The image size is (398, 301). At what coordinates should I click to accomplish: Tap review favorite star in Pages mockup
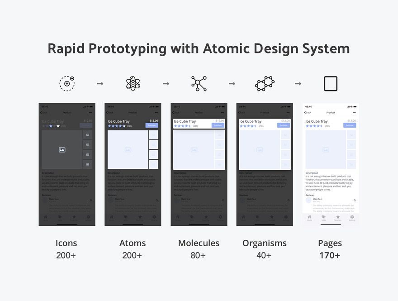coord(355,200)
